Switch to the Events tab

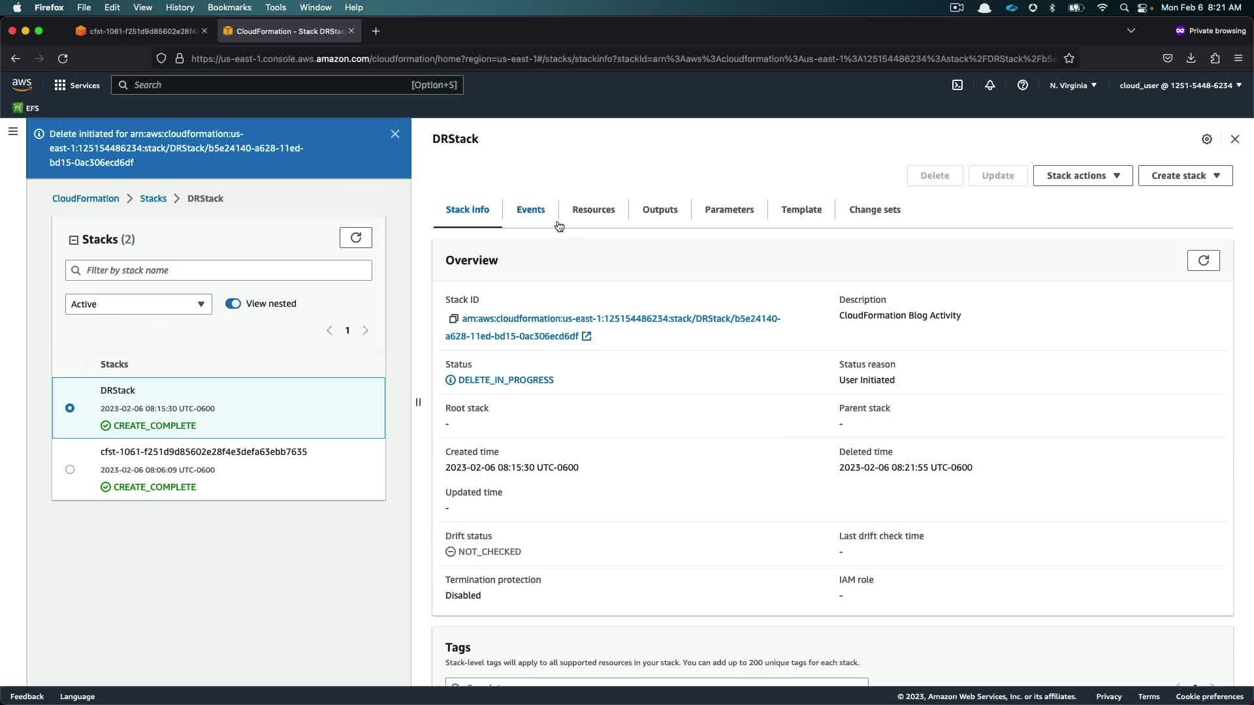pyautogui.click(x=530, y=210)
